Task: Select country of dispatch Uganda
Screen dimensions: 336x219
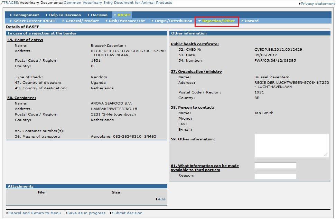Action: click(98, 82)
